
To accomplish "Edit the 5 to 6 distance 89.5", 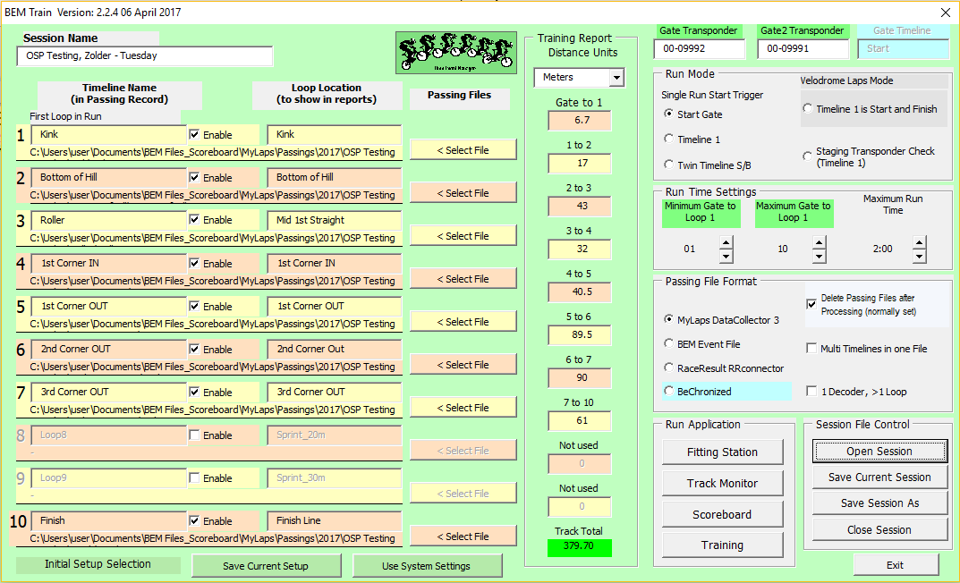I will [579, 334].
